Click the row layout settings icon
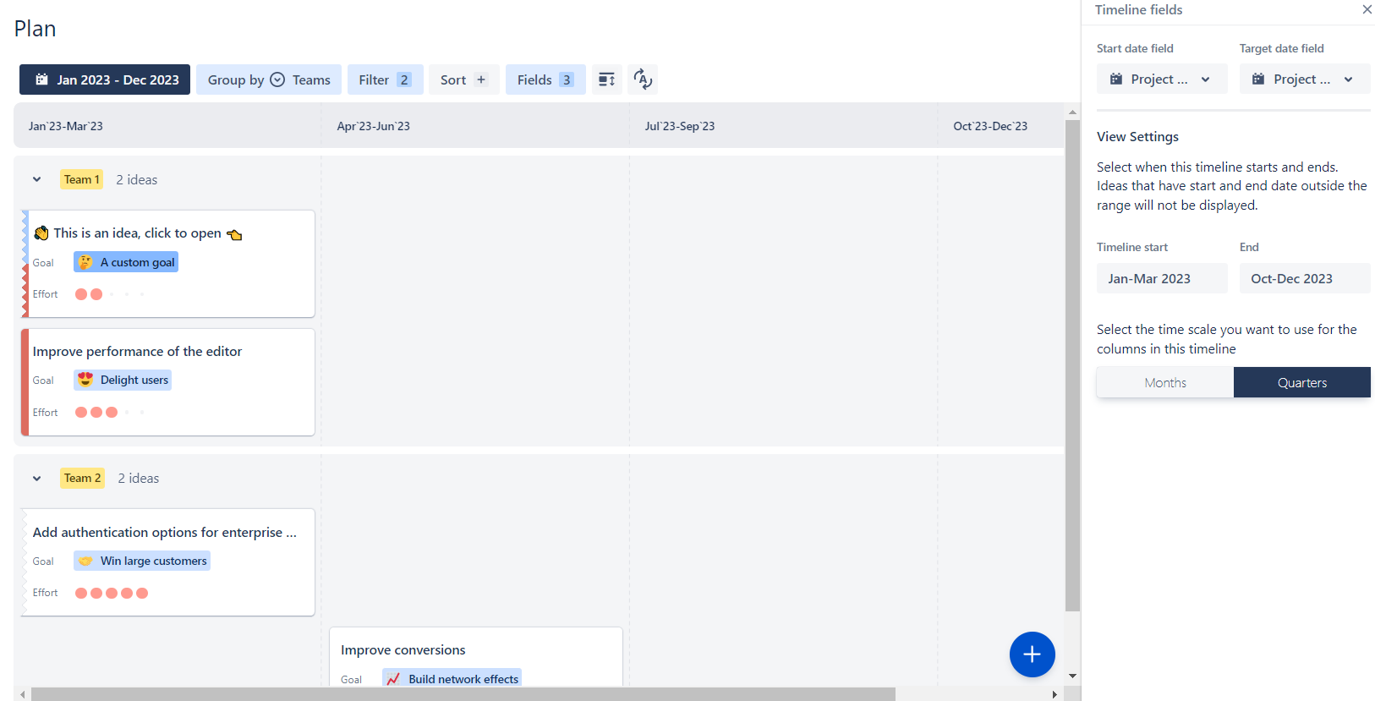Viewport: 1375px width, 701px height. coord(606,79)
